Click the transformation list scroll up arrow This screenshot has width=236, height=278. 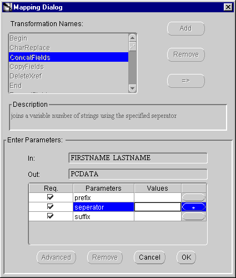[132, 38]
